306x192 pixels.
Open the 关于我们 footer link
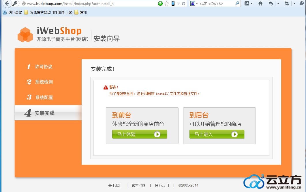tap(115, 185)
